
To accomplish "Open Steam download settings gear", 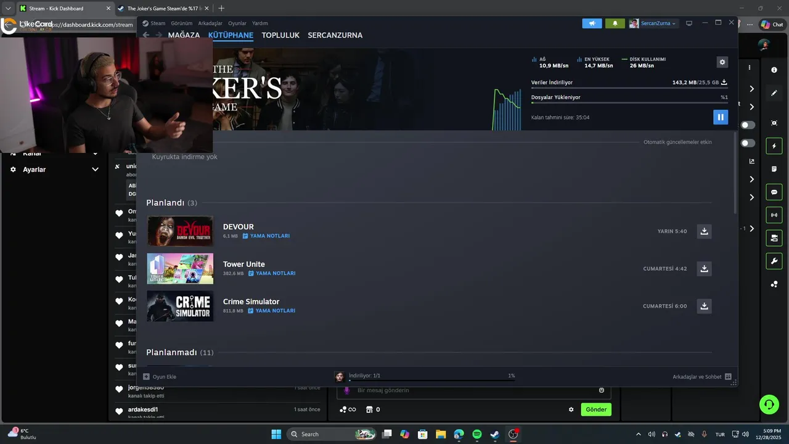I will click(x=722, y=62).
